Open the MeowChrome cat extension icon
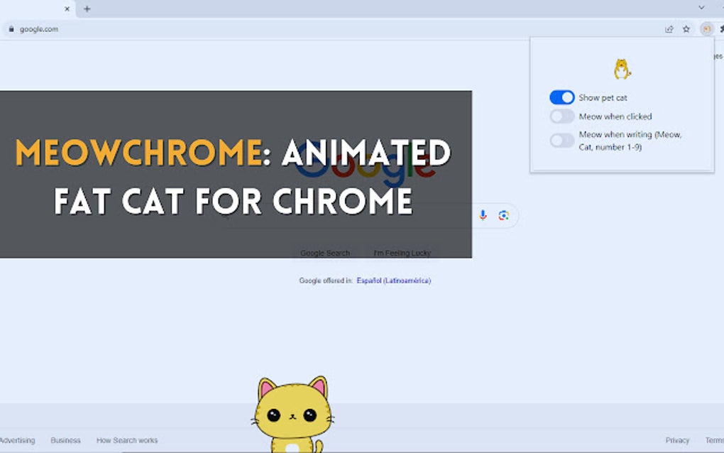 tap(707, 29)
